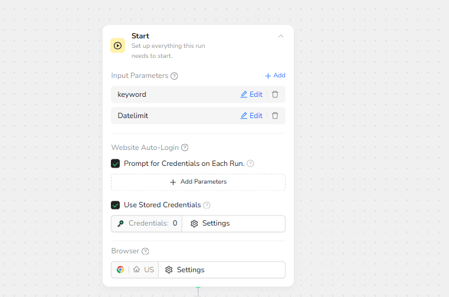Show help for Browser section
This screenshot has height=297, width=449.
click(145, 251)
